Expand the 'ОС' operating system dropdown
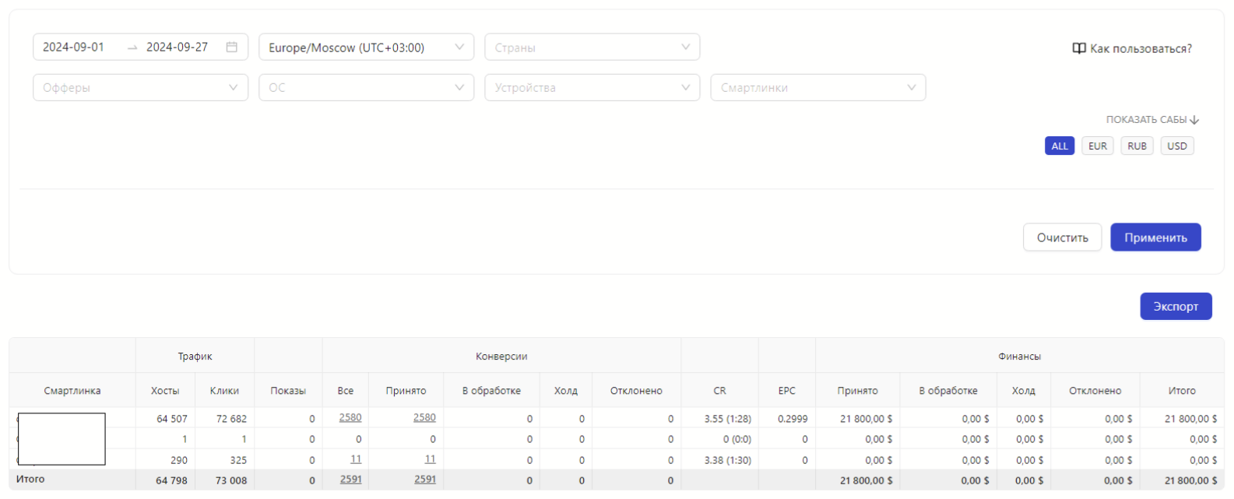The width and height of the screenshot is (1234, 499). 366,87
